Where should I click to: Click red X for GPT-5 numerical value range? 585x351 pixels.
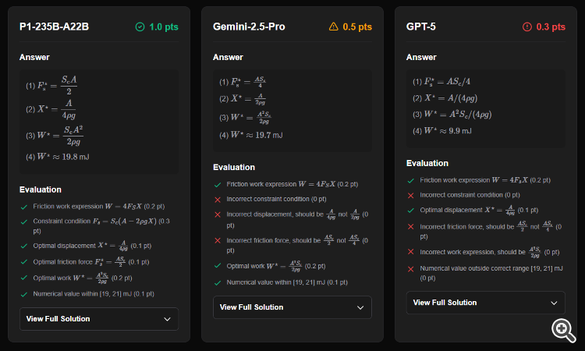click(411, 269)
